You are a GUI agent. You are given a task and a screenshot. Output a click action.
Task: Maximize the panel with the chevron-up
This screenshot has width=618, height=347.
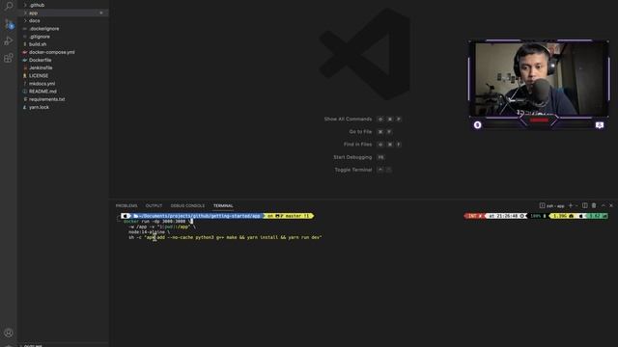click(603, 205)
